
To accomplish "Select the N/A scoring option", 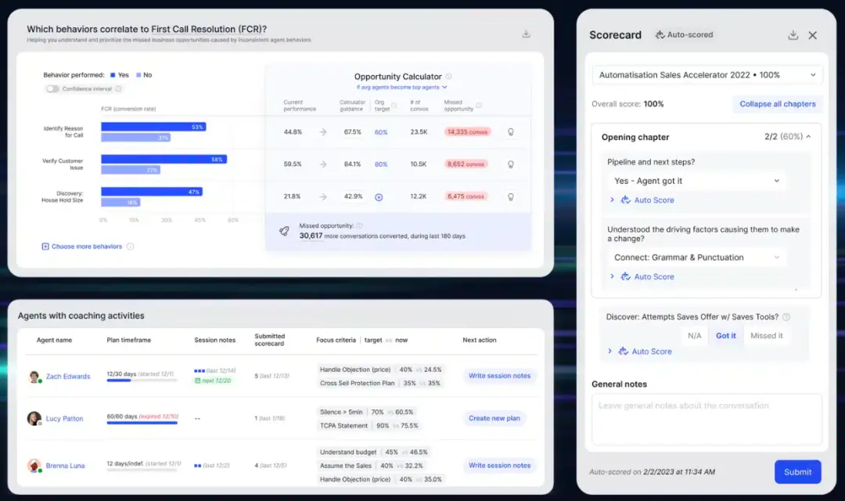I will coord(694,336).
